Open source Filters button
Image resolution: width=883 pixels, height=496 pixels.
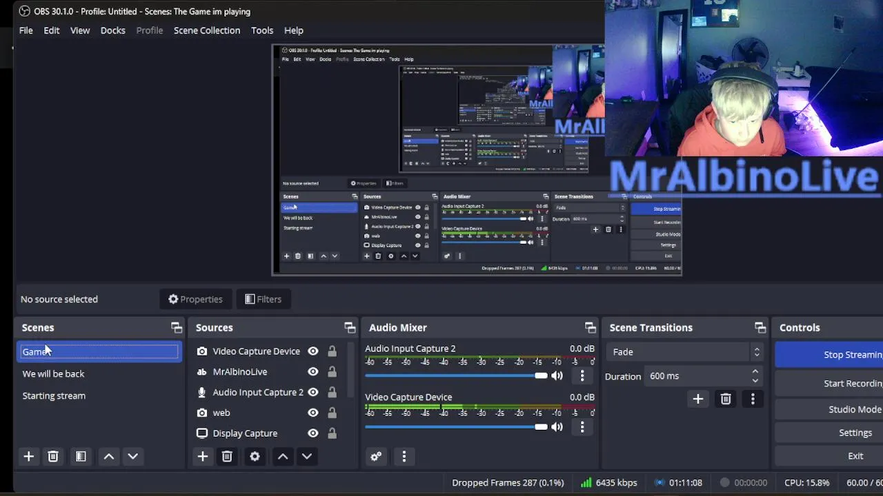point(263,299)
